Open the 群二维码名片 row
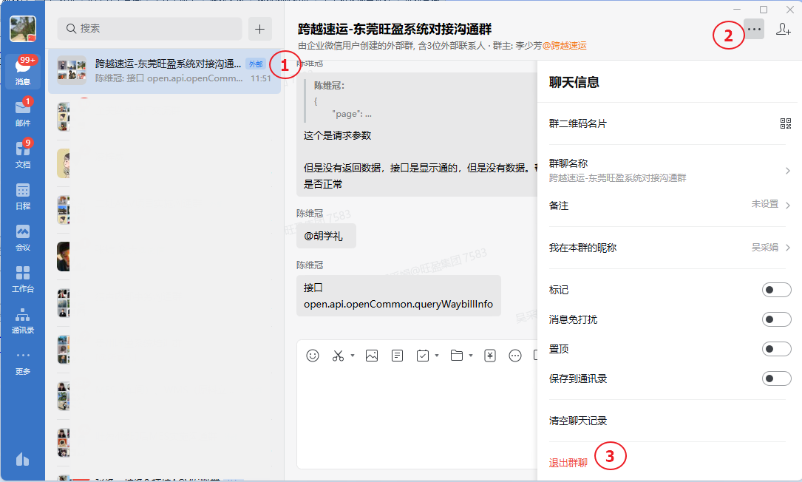 (x=670, y=123)
